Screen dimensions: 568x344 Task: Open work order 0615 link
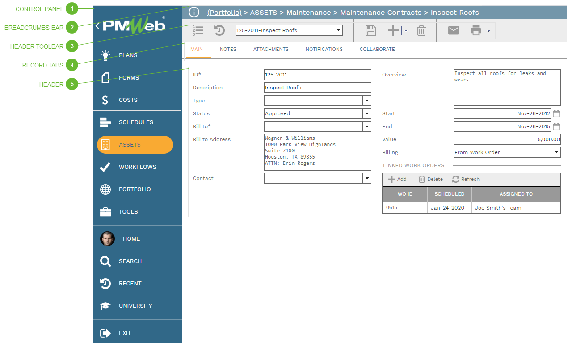coord(391,208)
